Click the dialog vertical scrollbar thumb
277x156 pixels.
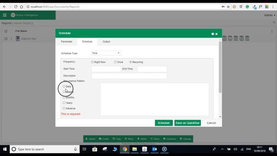pyautogui.click(x=220, y=67)
